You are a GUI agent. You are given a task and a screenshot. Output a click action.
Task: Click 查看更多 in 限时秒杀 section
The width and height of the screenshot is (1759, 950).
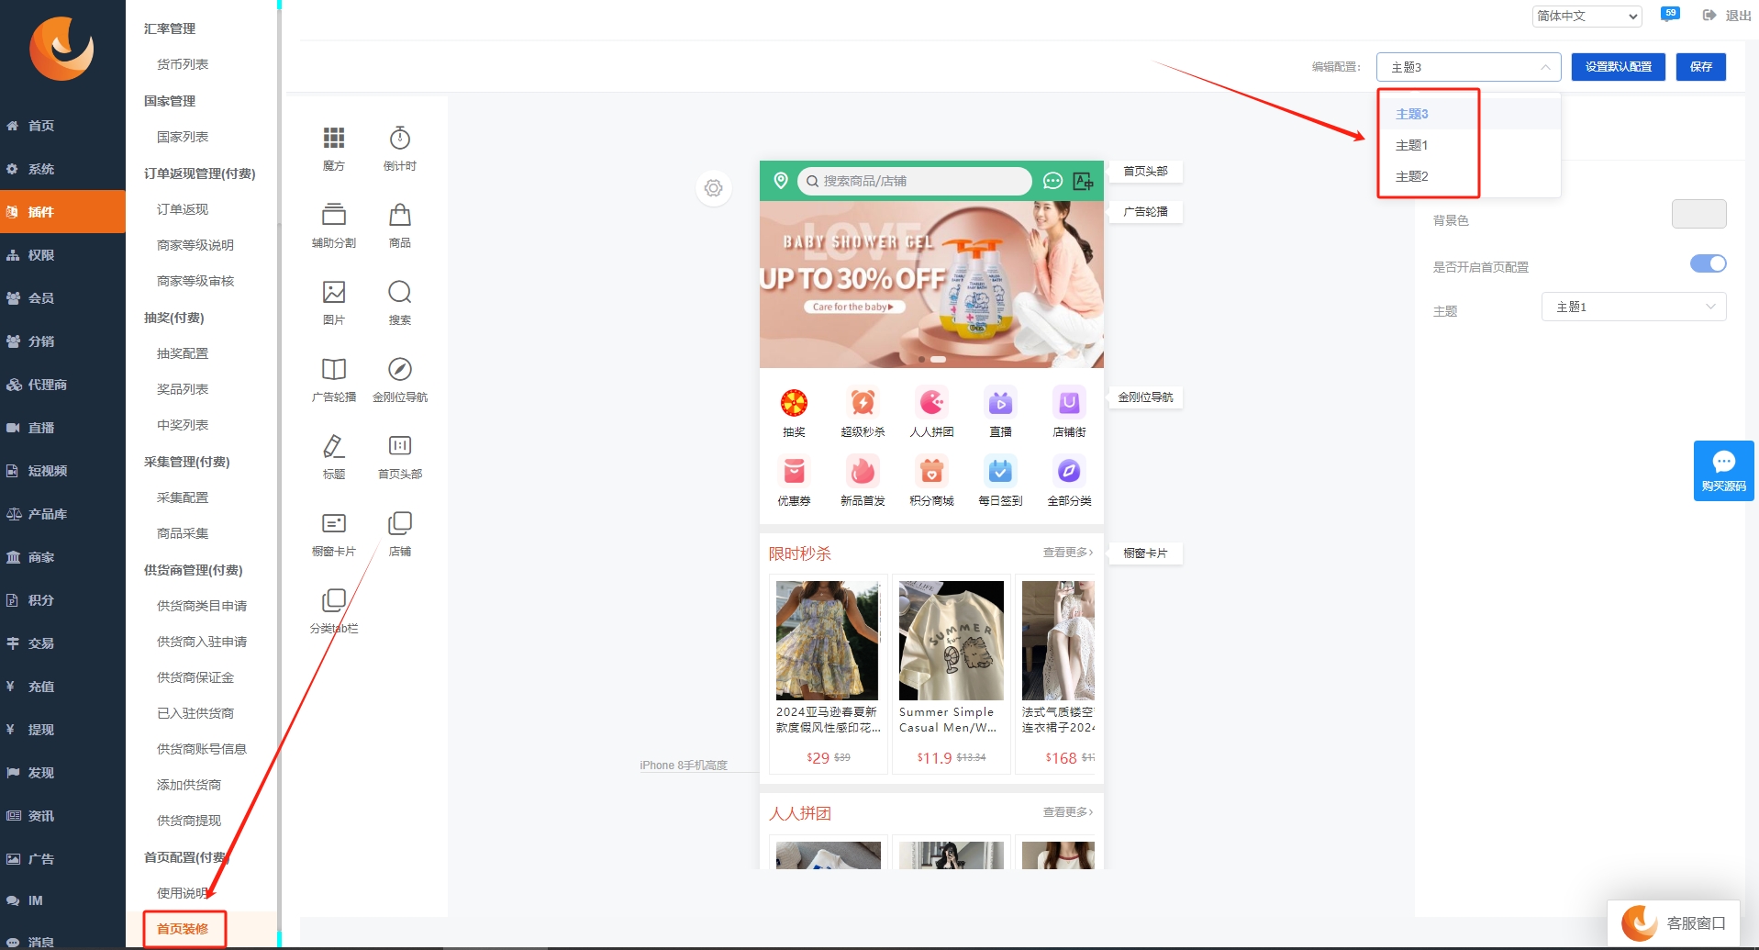click(x=1068, y=553)
